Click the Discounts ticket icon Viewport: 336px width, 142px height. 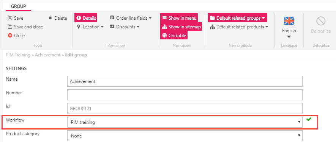click(112, 27)
